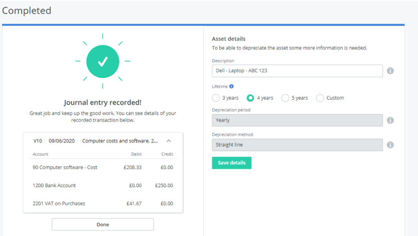Image resolution: width=418 pixels, height=236 pixels.
Task: Click the 1200 Bank Account row
Action: [103, 185]
